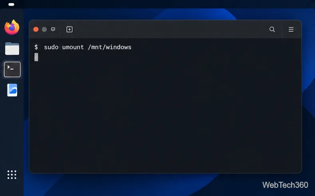
Task: Click the gray minimize button in terminal
Action: tap(44, 29)
